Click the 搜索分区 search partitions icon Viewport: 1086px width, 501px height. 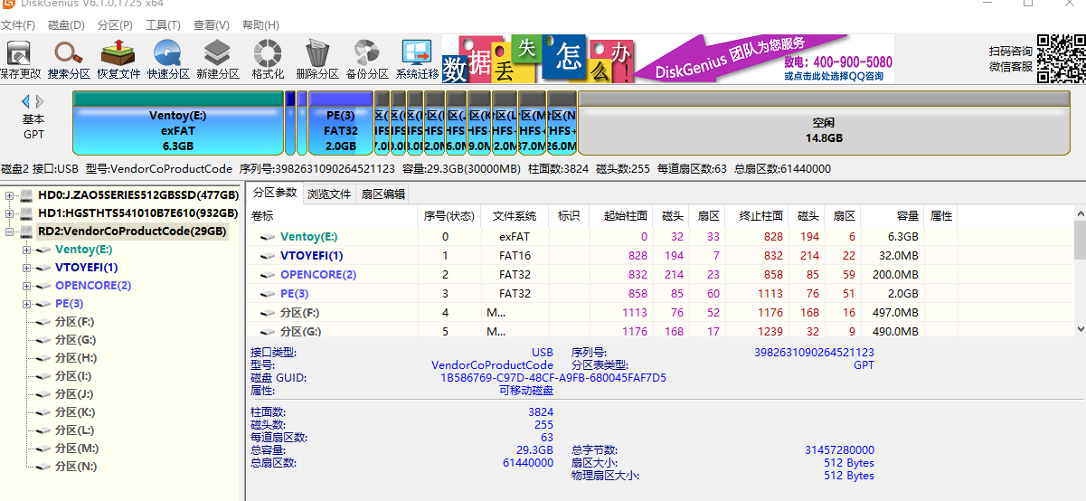(x=69, y=52)
